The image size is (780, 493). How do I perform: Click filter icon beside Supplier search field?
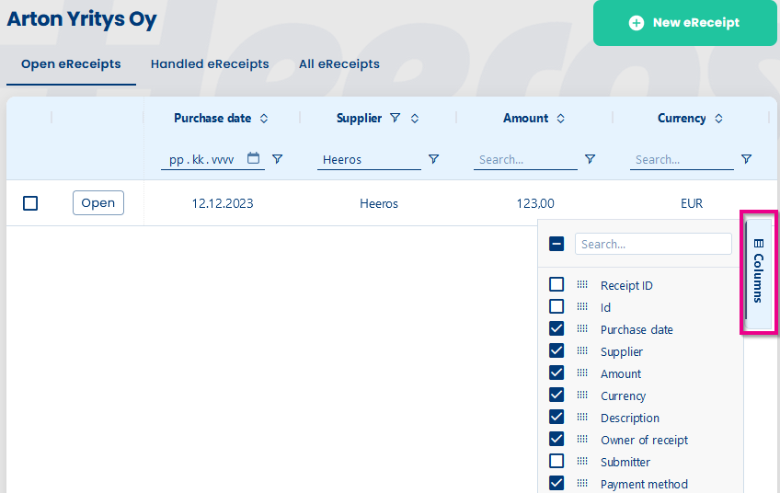click(433, 159)
